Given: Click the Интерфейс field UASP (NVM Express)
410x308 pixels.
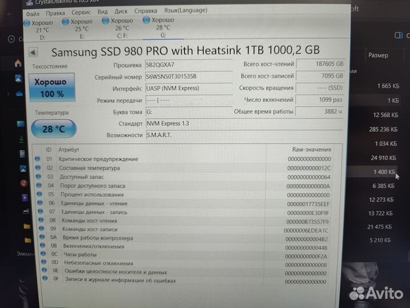Looking at the screenshot, I should click(189, 88).
